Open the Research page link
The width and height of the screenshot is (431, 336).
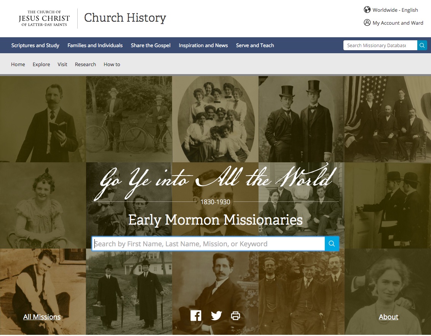point(86,64)
